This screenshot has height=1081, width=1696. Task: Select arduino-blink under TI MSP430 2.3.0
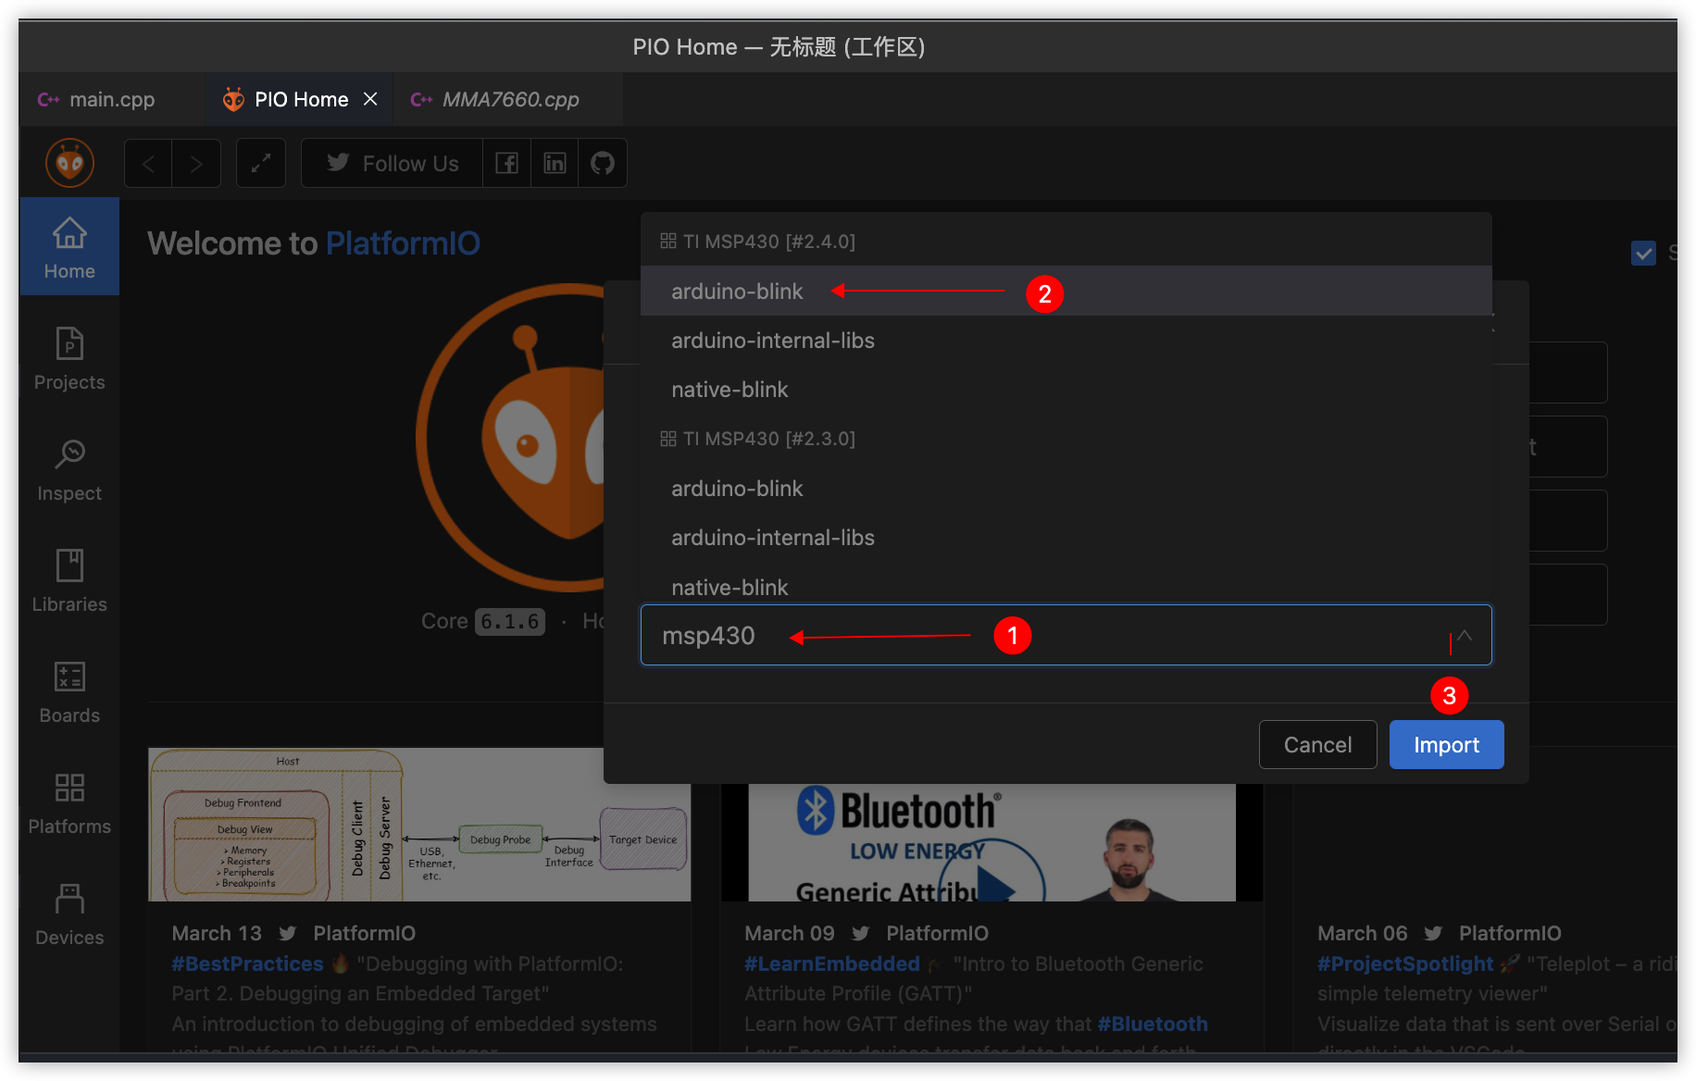coord(1066,489)
